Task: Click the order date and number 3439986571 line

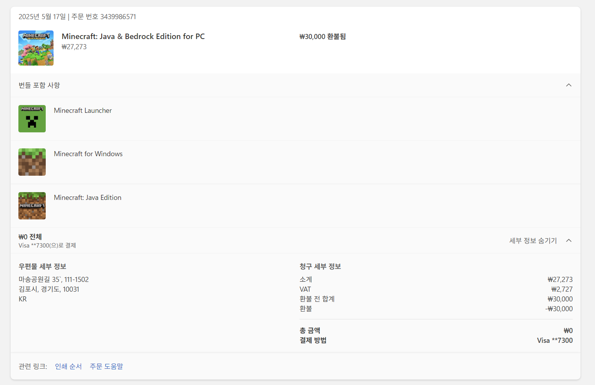Action: click(x=77, y=17)
